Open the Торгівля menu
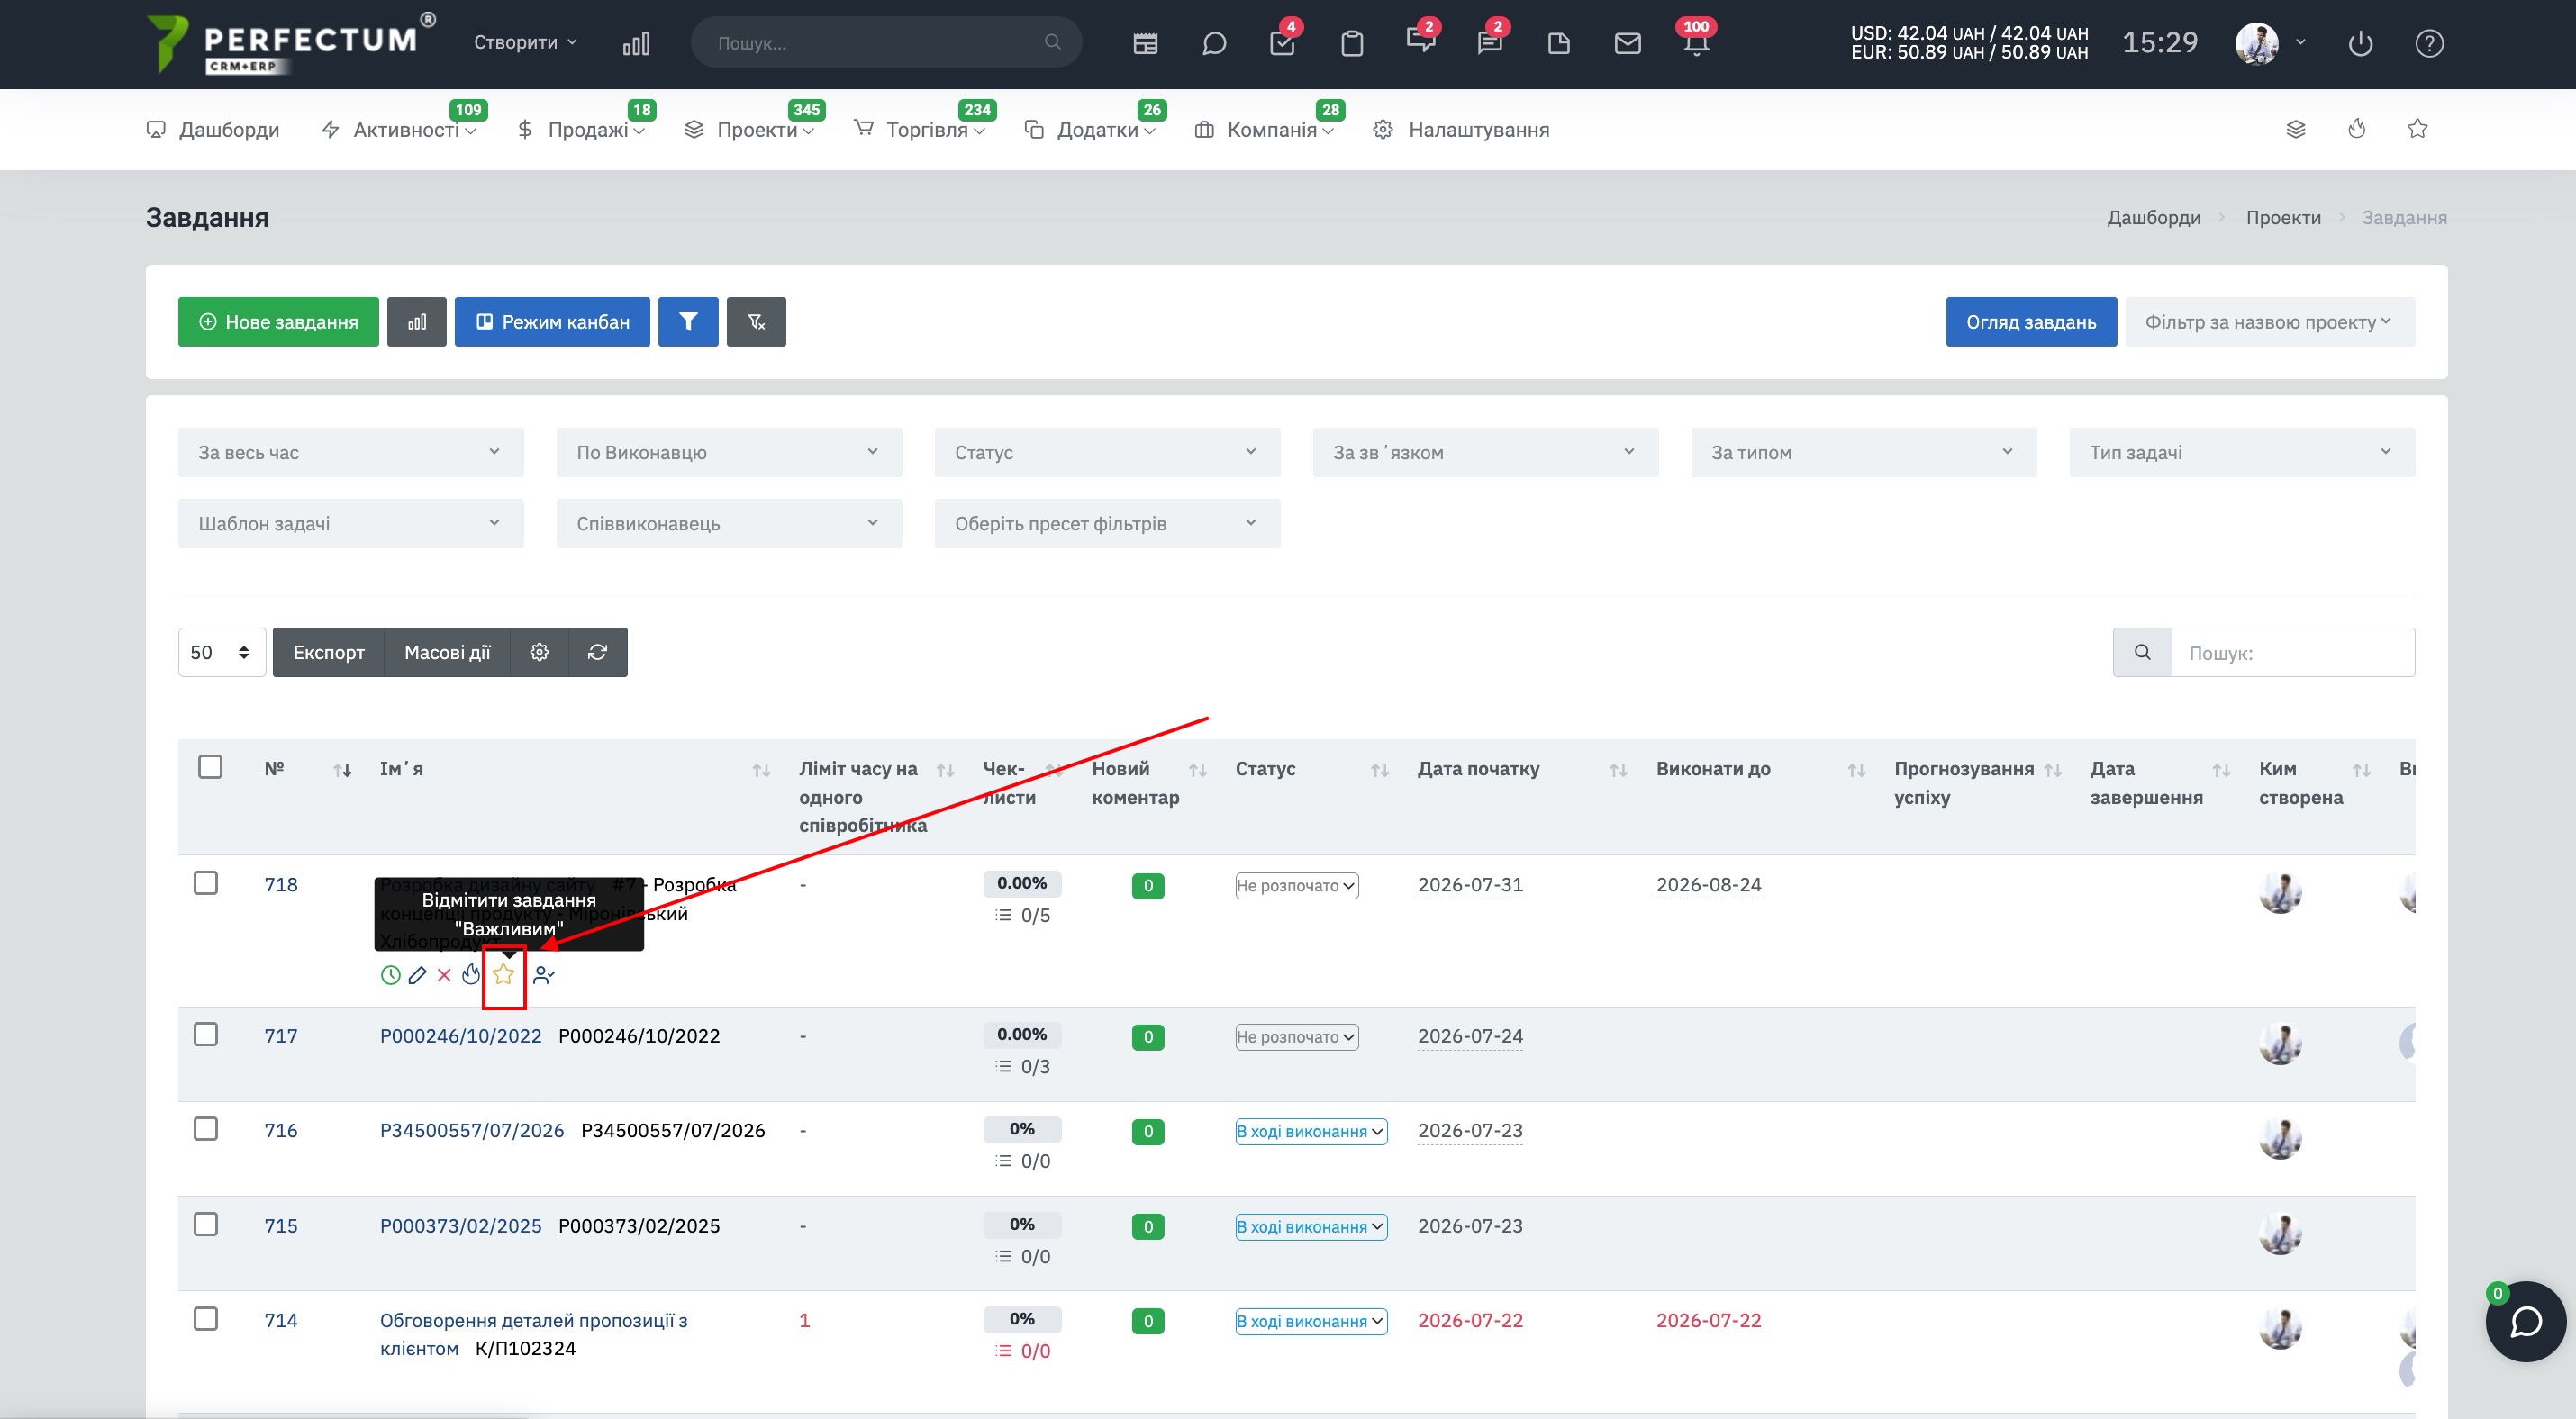This screenshot has height=1419, width=2576. point(920,130)
